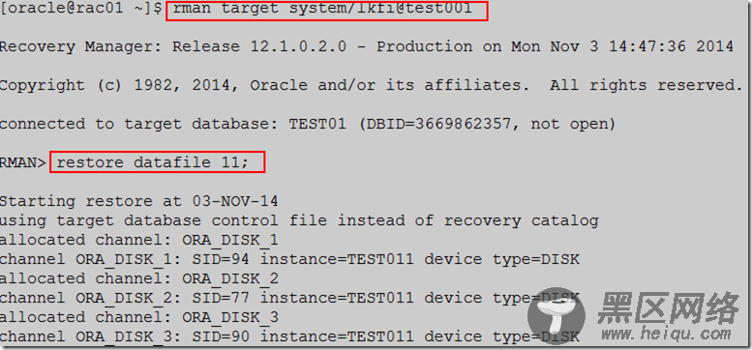
Task: Click the using target database control file line
Action: pos(299,220)
